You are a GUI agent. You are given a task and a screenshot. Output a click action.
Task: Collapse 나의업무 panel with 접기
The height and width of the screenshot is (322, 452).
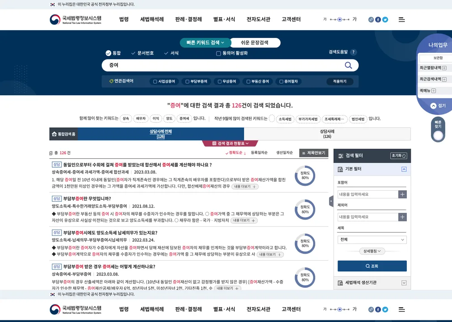(438, 106)
